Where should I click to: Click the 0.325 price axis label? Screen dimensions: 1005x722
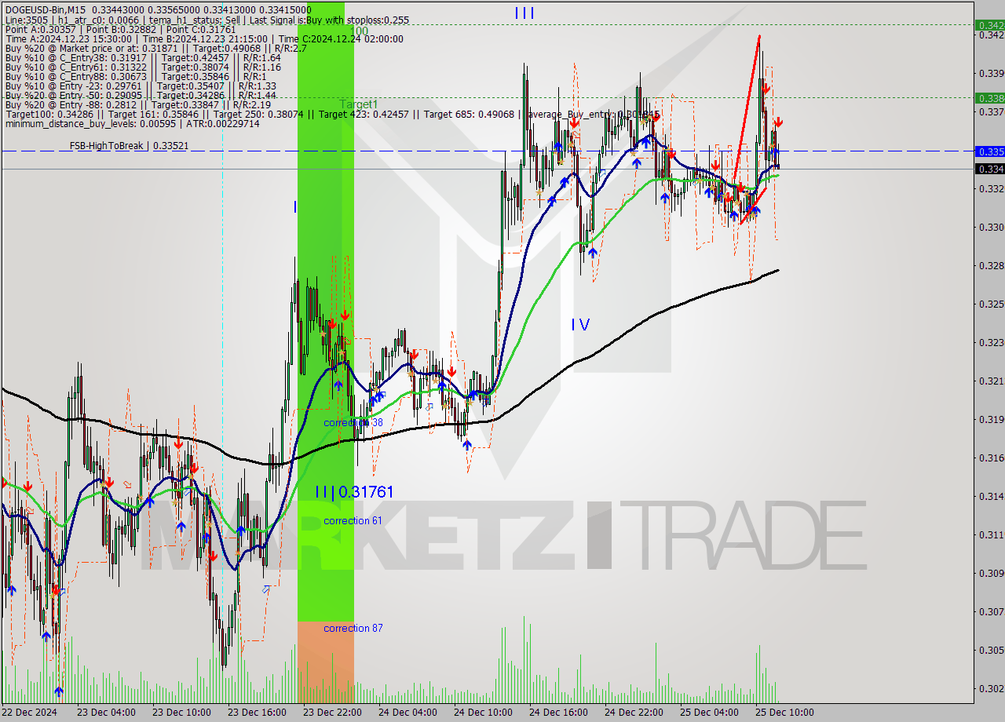click(991, 304)
